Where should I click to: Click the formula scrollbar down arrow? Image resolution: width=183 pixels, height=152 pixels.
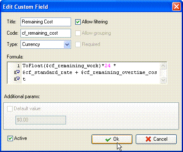tap(163, 80)
